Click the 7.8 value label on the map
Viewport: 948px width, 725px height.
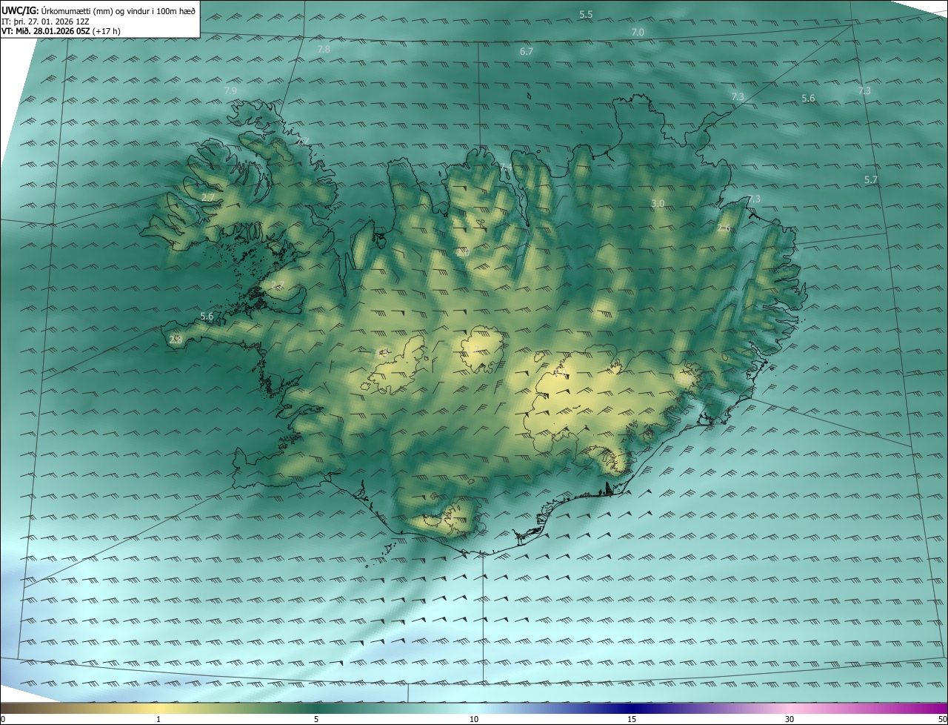[324, 50]
